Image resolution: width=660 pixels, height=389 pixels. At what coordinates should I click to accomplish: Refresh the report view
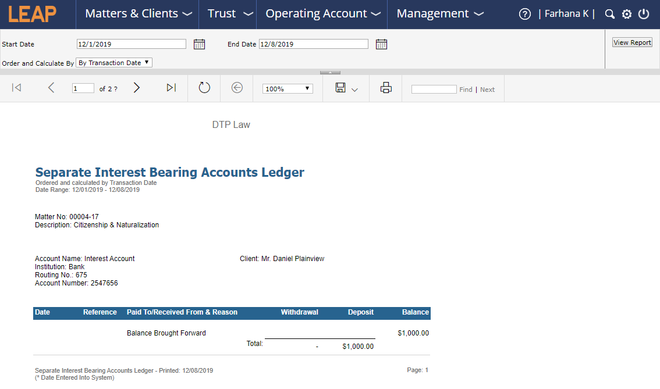pyautogui.click(x=204, y=87)
